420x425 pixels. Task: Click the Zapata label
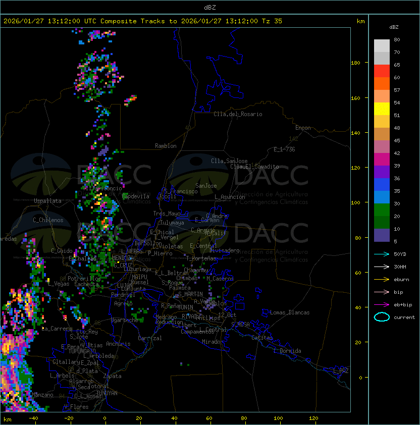[112, 376]
